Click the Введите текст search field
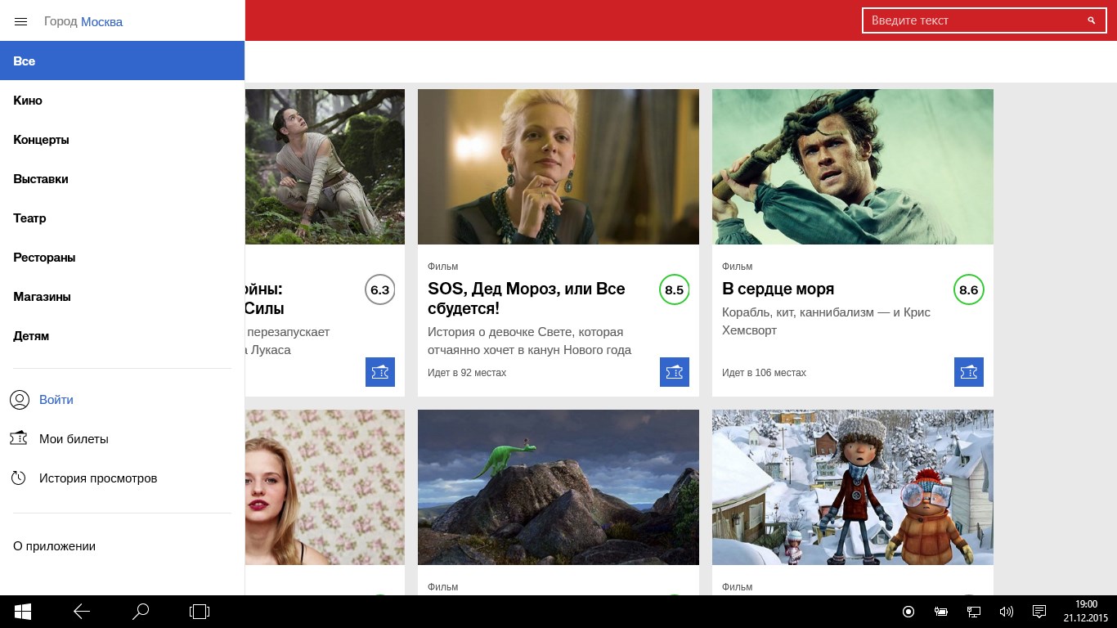 984,20
